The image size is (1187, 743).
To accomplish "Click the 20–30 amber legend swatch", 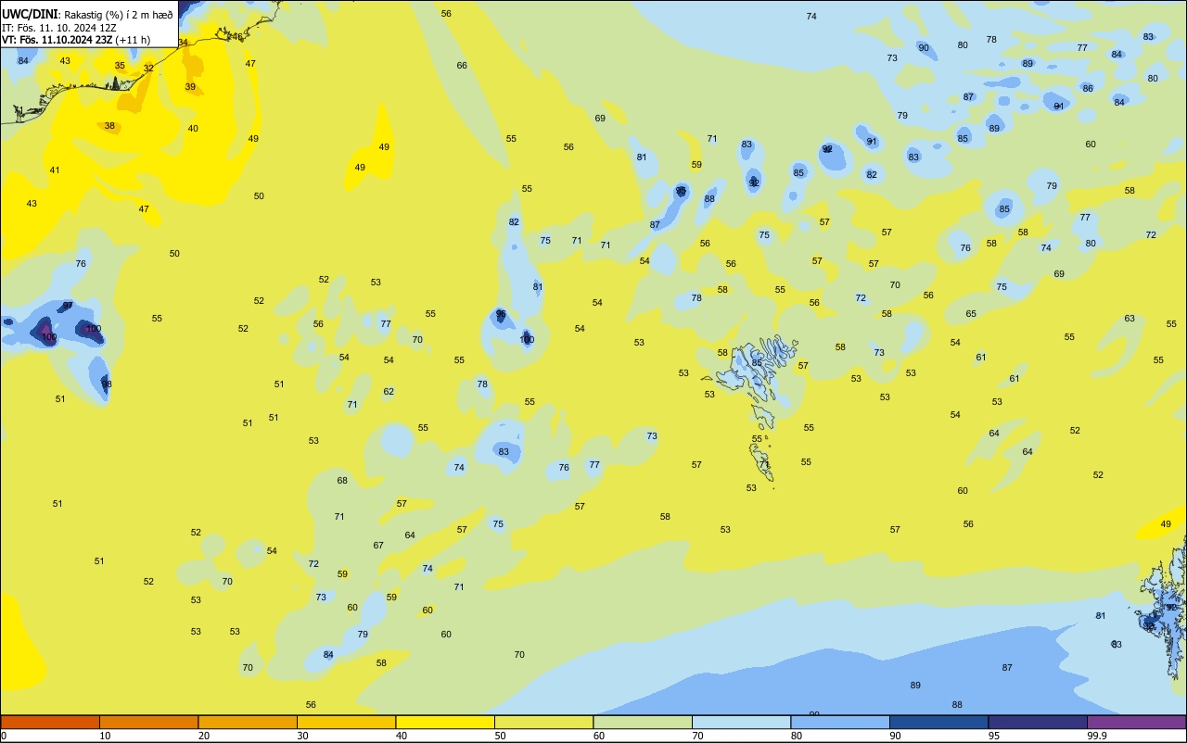I will pos(248,722).
